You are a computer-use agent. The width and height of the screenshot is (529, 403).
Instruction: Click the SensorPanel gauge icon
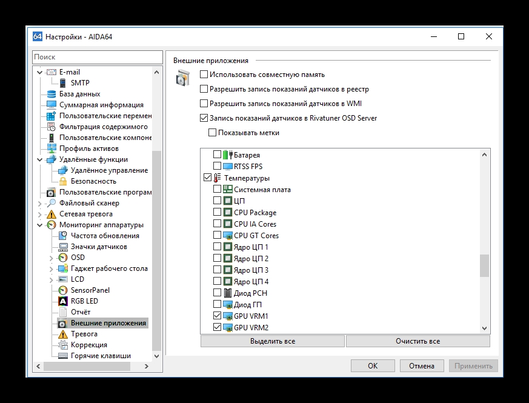[x=63, y=290]
